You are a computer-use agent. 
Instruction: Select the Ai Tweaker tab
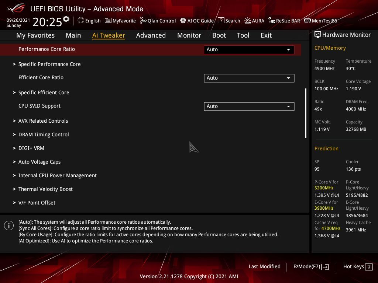109,35
